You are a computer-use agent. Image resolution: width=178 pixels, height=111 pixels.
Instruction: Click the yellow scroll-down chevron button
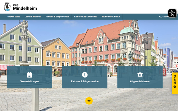click(89, 101)
